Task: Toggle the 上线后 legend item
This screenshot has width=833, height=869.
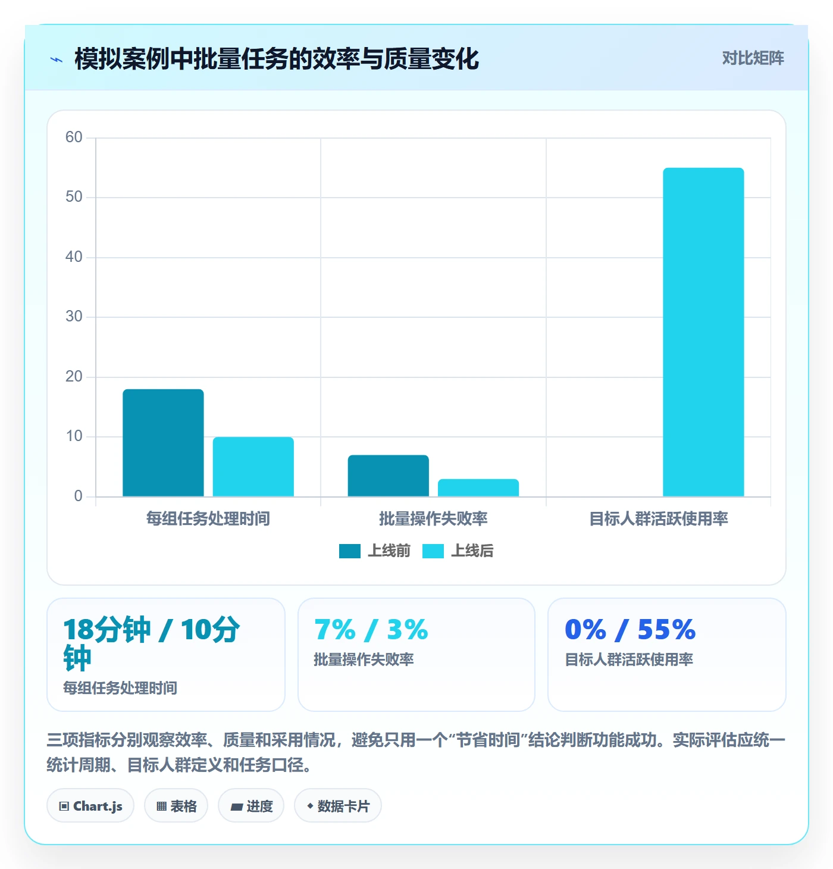Action: pyautogui.click(x=458, y=551)
